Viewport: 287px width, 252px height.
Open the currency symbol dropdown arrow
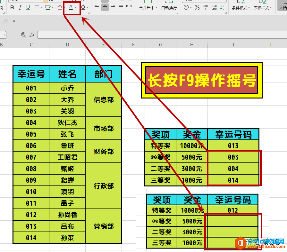point(191,8)
